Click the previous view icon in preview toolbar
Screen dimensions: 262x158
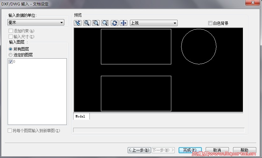78,23
